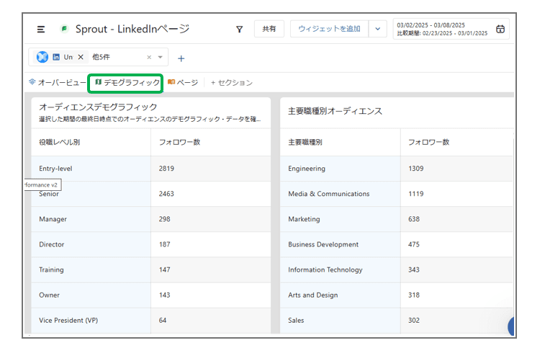Expand the ウィジェットを追加 dropdown arrow
Viewport: 545px width, 348px height.
click(x=378, y=29)
